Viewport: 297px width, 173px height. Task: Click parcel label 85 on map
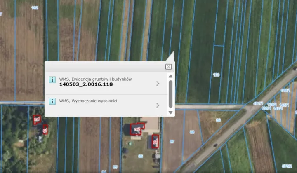click(x=115, y=167)
